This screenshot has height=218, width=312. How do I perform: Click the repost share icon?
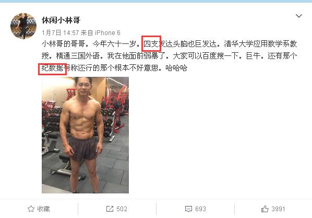tap(110, 209)
